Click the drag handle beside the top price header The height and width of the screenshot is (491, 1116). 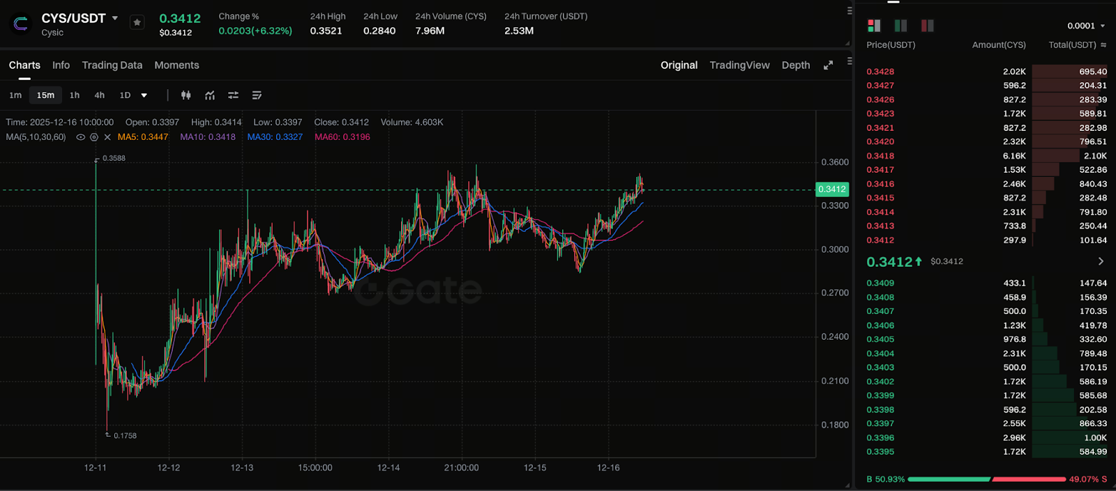[849, 10]
